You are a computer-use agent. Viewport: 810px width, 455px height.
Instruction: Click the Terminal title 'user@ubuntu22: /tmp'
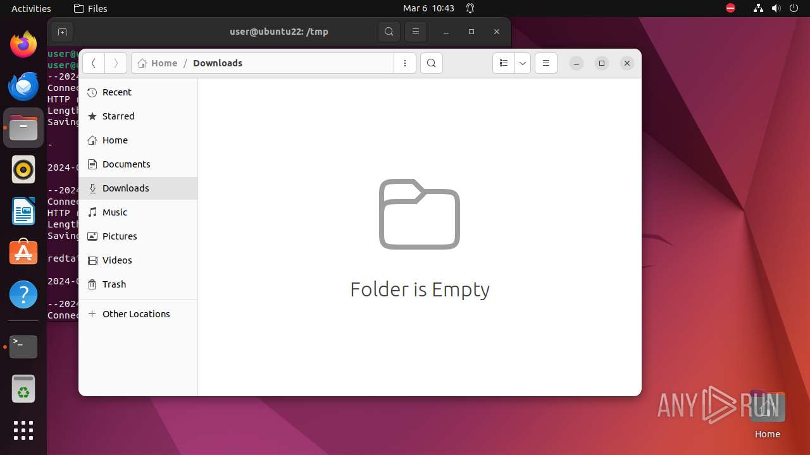point(278,32)
